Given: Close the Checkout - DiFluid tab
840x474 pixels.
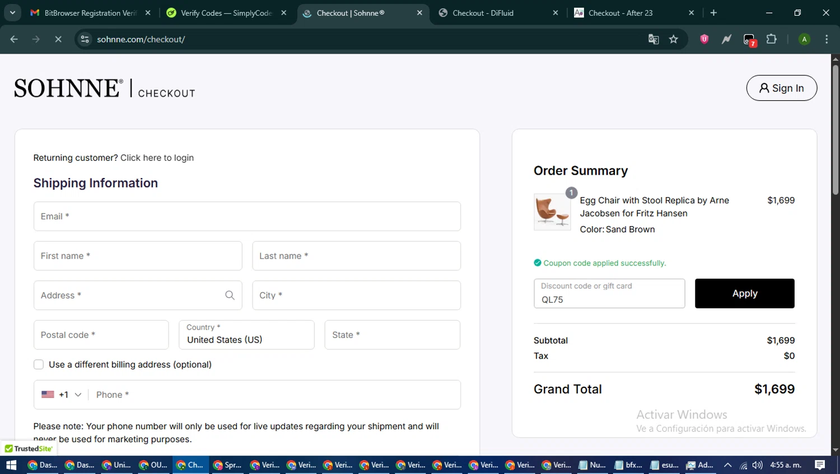Looking at the screenshot, I should click(556, 13).
